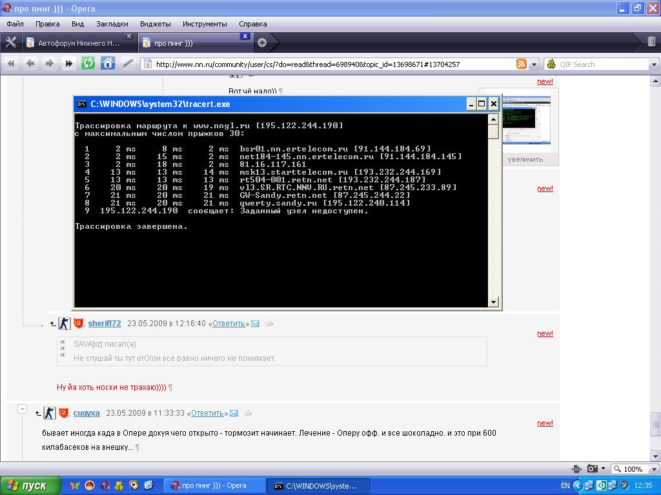This screenshot has width=661, height=495.
Task: Click Ответить link on сидуха's post
Action: (207, 413)
